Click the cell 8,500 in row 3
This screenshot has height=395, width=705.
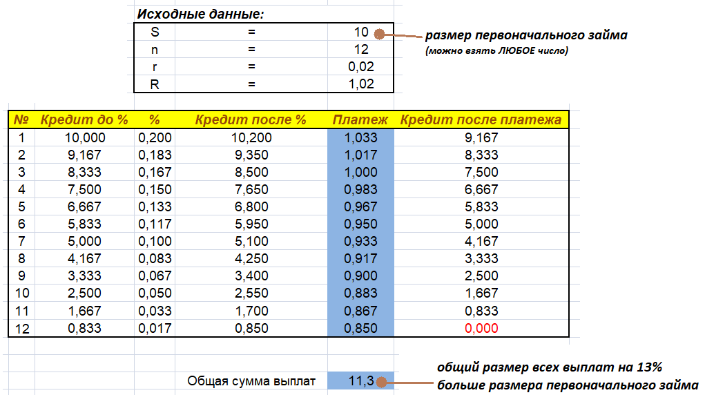[251, 173]
